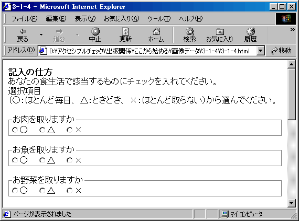
Task: Click the 戻る back arrow icon
Action: pos(23,31)
